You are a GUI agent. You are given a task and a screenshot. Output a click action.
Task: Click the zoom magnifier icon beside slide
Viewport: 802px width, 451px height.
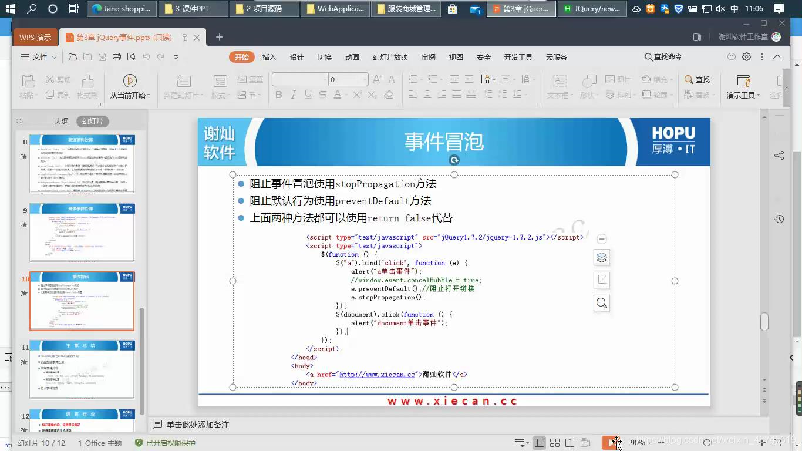602,303
